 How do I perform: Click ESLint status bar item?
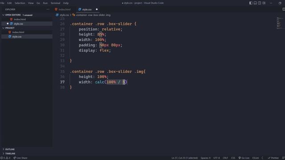click(255, 158)
